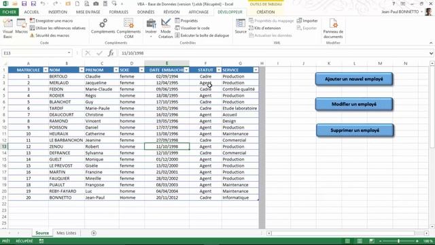Viewport: 435px width, 245px height.
Task: Select the Mes Listes sheet tab
Action: (67, 233)
